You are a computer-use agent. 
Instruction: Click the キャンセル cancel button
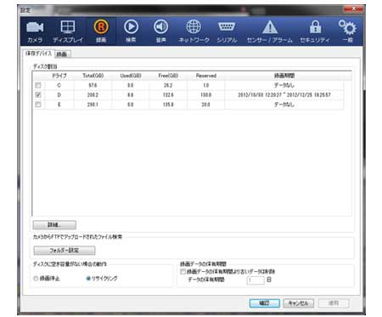coord(298,303)
